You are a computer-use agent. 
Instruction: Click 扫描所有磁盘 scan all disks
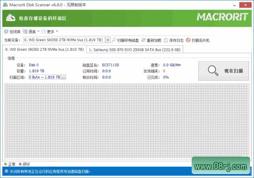click(125, 40)
